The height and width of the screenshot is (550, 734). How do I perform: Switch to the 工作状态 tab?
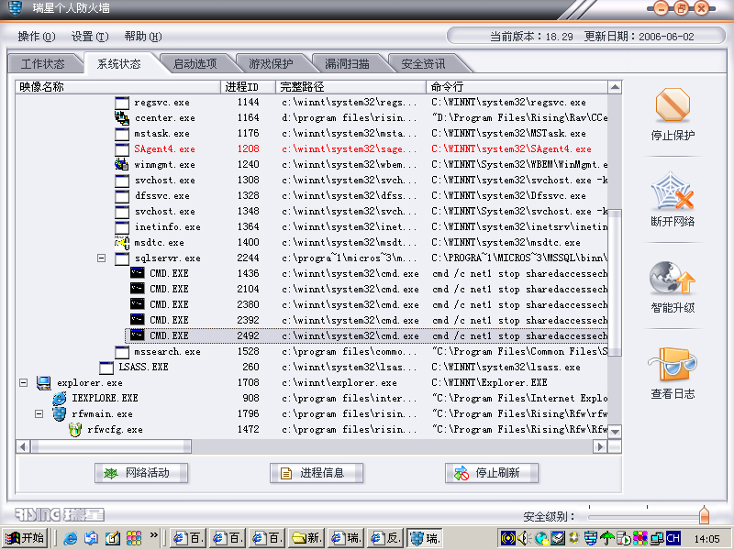[42, 64]
